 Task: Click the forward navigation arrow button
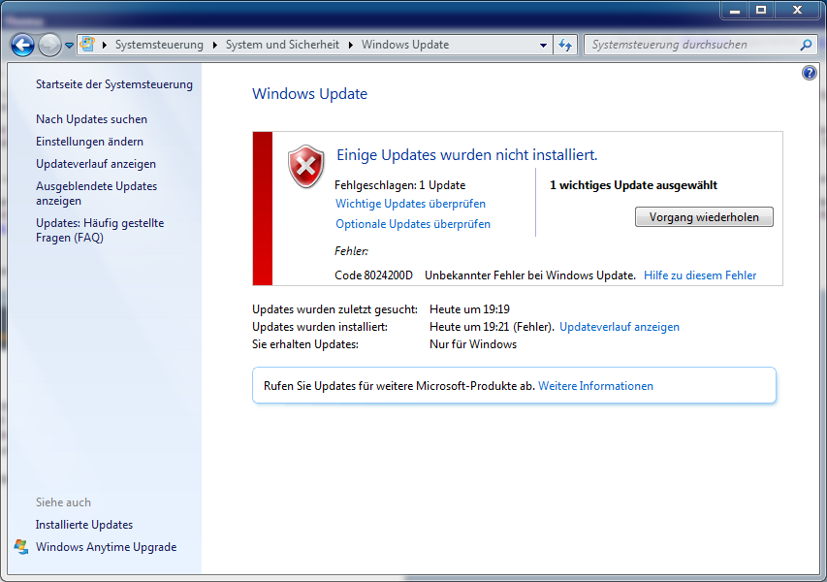(49, 45)
